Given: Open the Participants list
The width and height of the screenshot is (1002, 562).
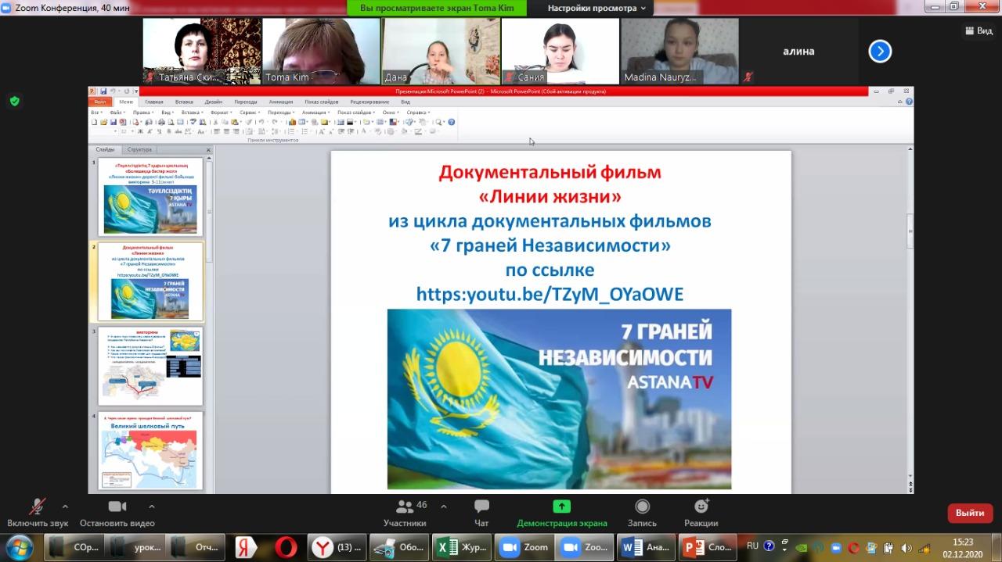Looking at the screenshot, I should point(405,513).
